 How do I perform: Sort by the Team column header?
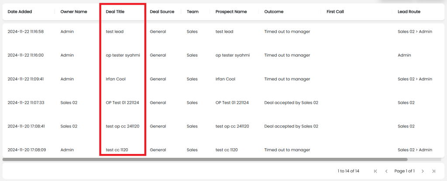193,12
